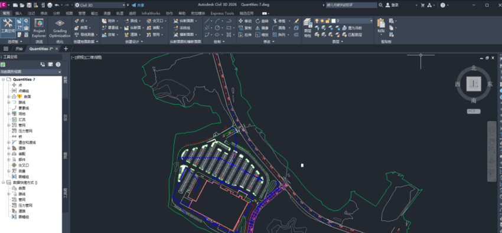
Task: Select the 旋转 Rotate tool
Action: tap(262, 21)
